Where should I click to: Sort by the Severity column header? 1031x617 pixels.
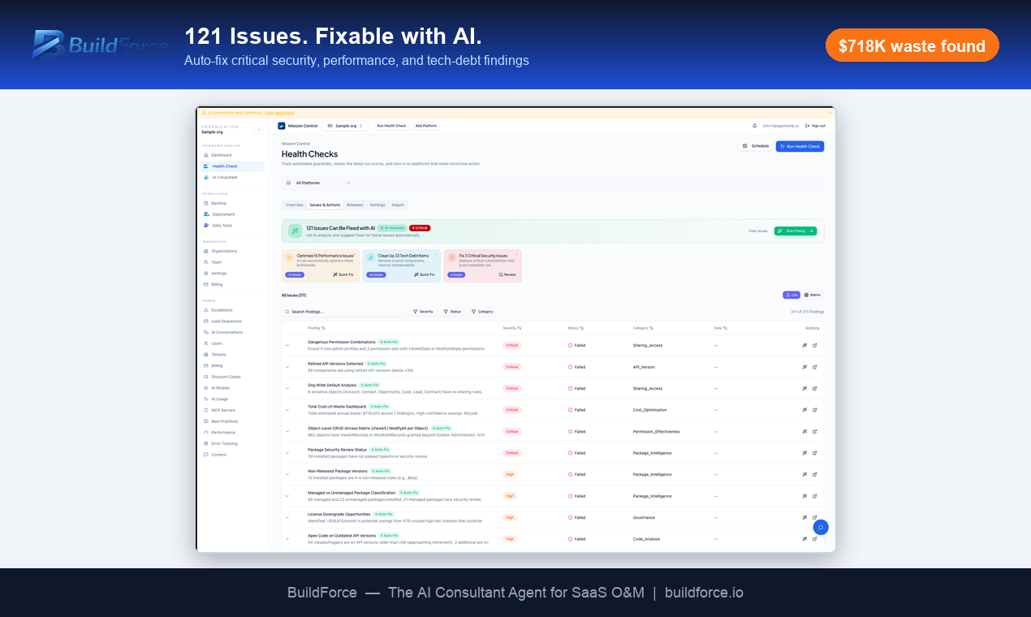point(512,328)
